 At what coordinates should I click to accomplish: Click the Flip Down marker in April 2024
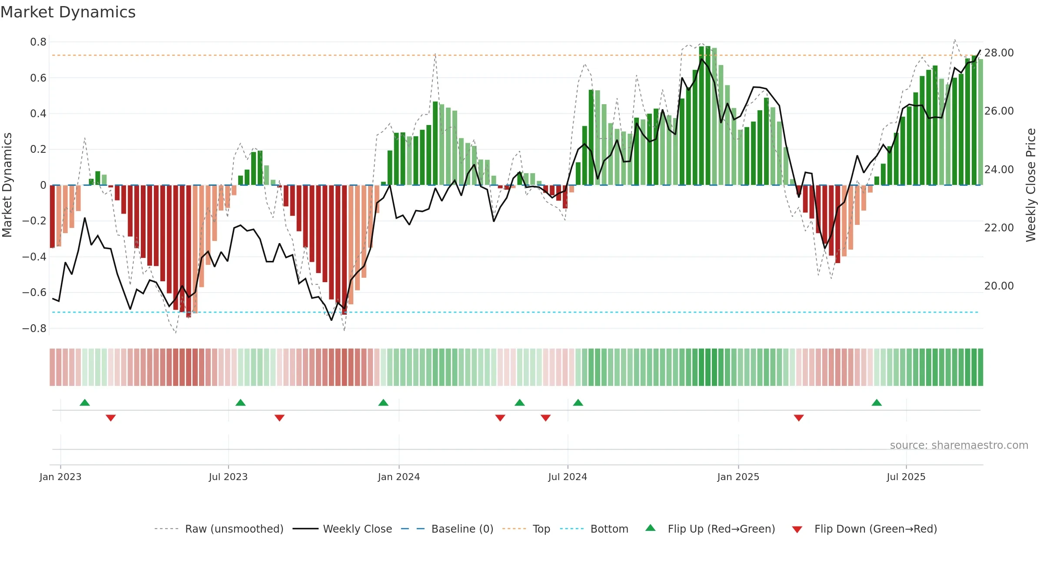coord(500,418)
